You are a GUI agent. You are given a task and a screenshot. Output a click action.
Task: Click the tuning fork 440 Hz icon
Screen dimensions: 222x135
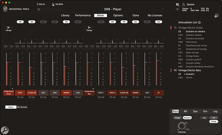(x=37, y=4)
